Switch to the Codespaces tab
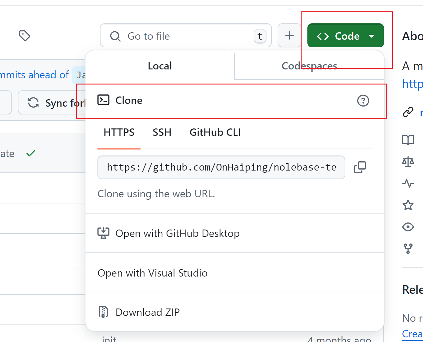Image resolution: width=423 pixels, height=342 pixels. [309, 66]
